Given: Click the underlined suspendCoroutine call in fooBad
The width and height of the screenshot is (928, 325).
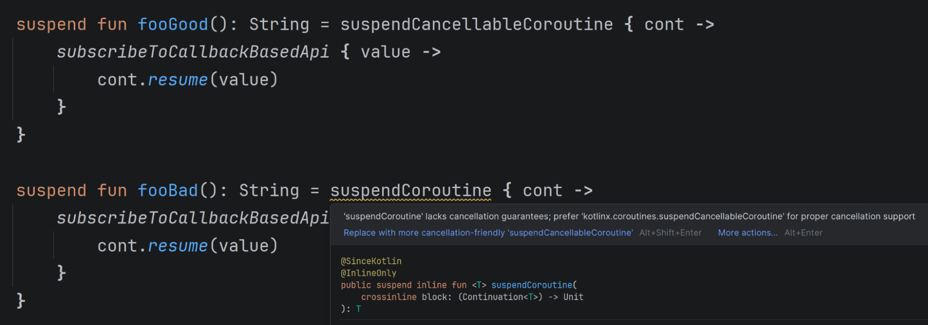Looking at the screenshot, I should pos(410,191).
